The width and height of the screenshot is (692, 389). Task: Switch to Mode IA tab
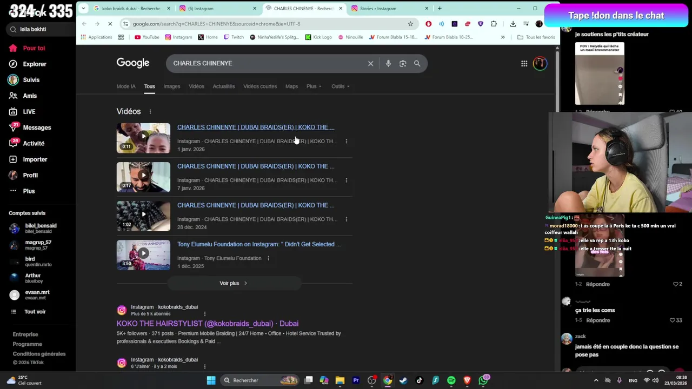126,86
